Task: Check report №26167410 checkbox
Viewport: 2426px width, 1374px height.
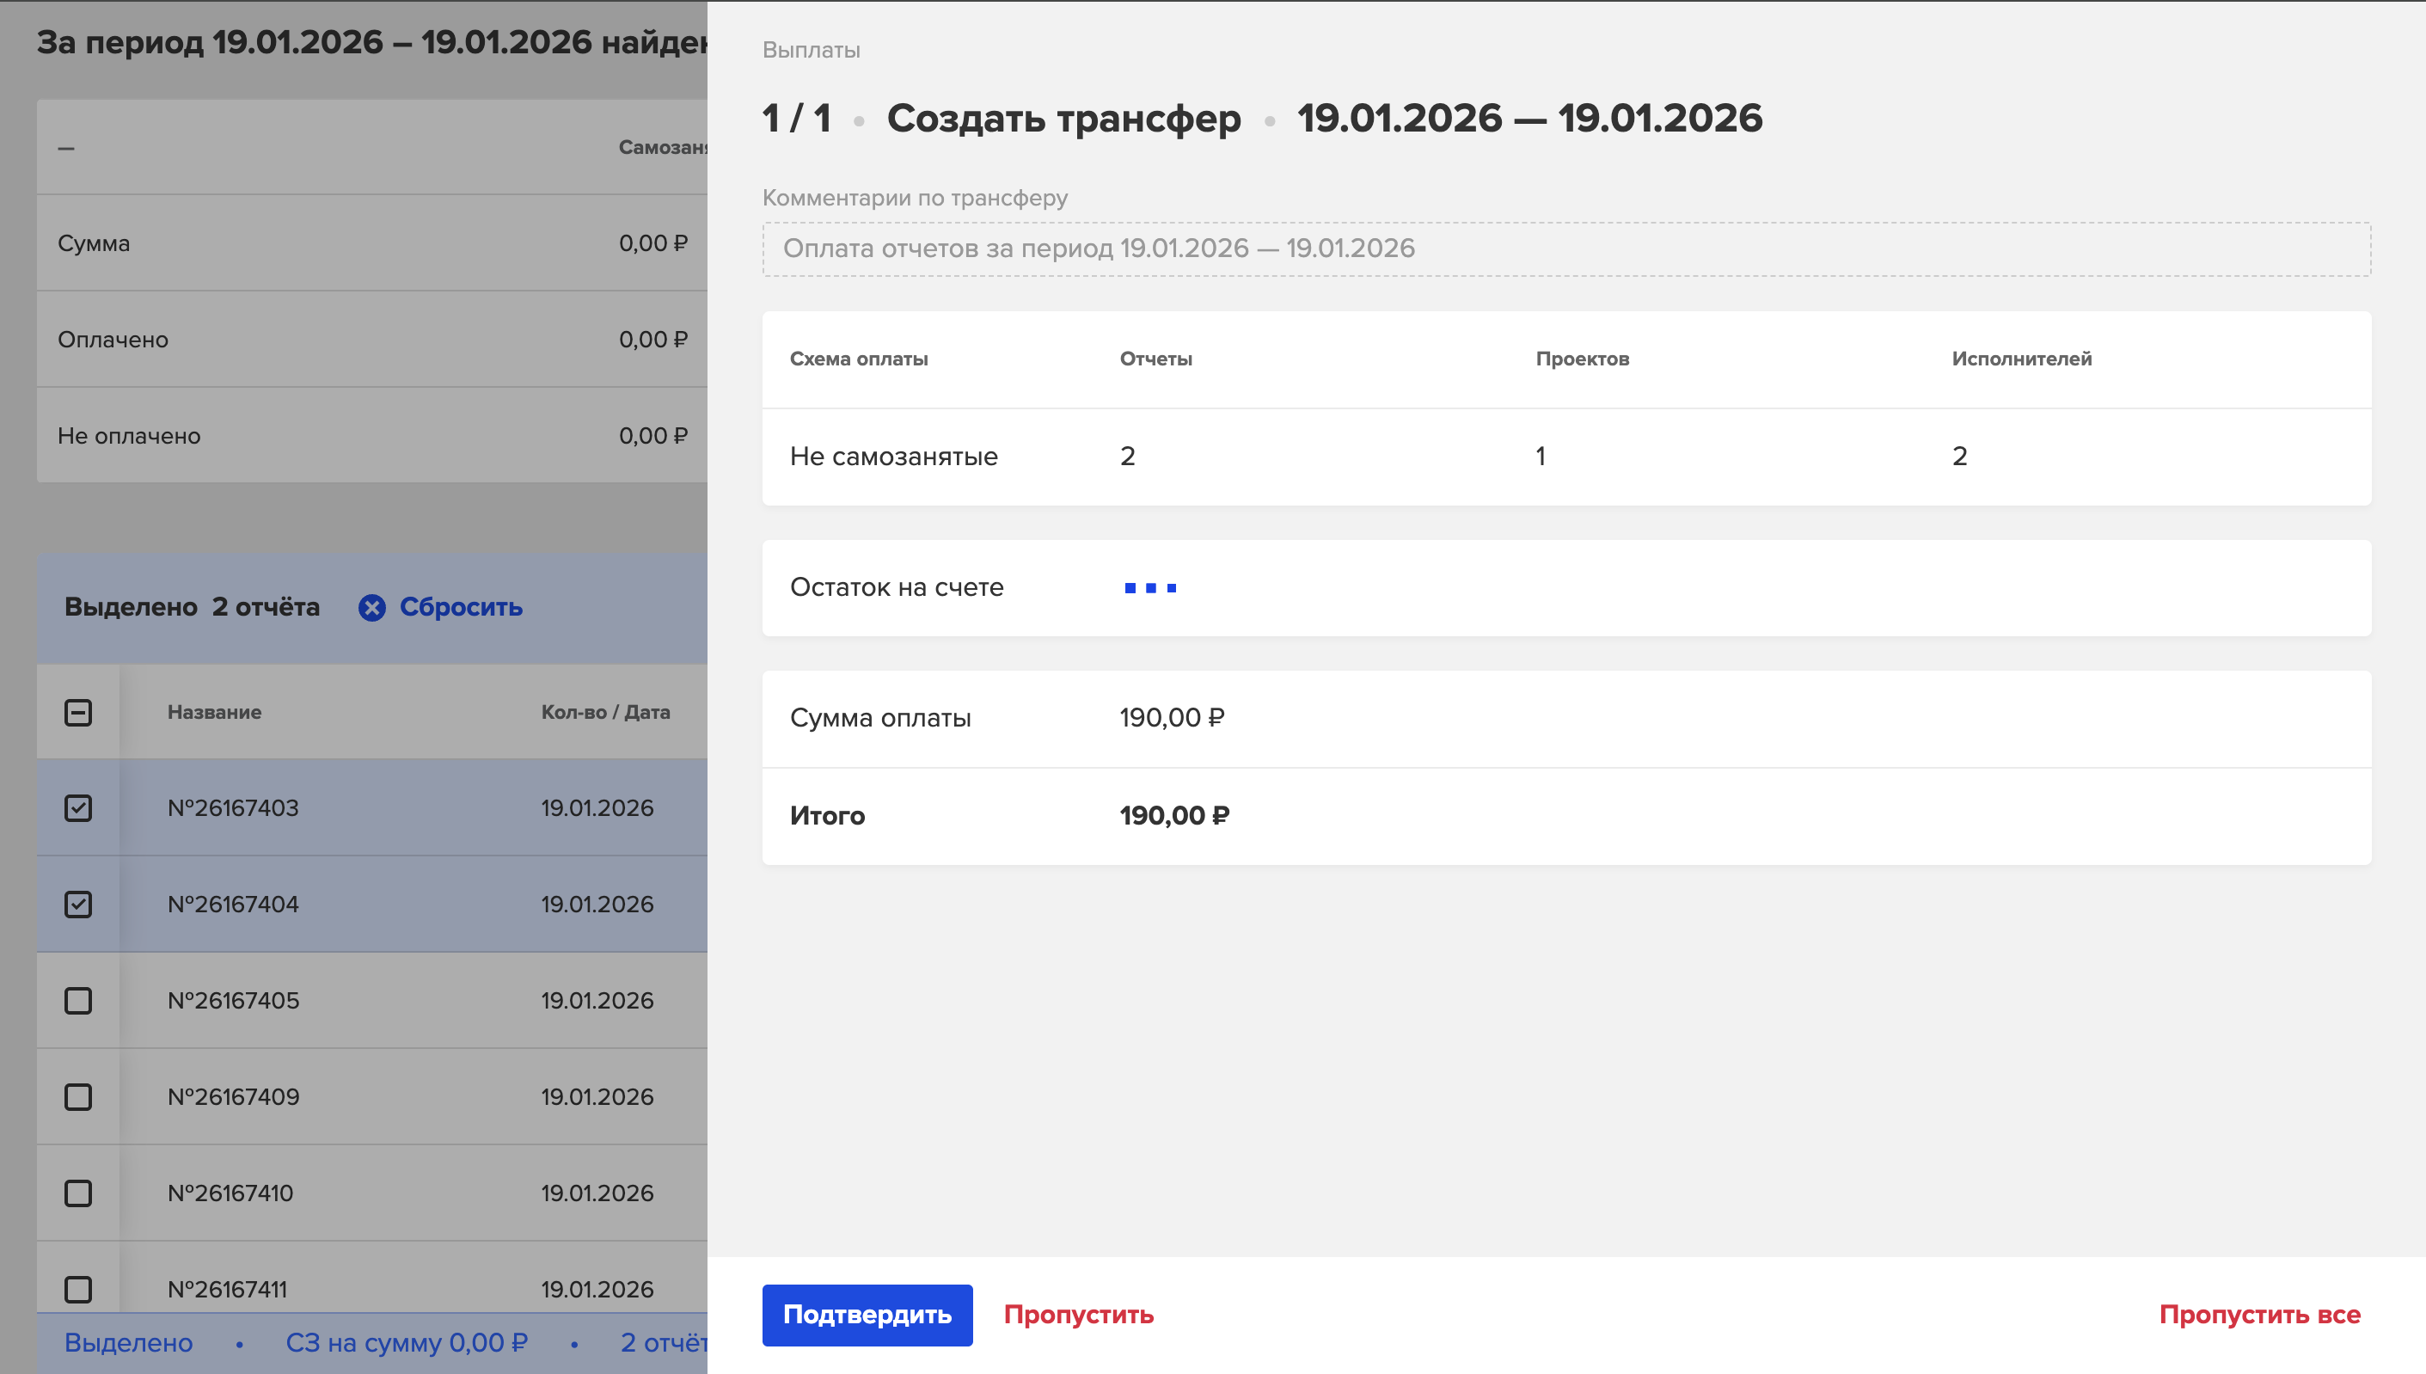Action: [x=78, y=1193]
